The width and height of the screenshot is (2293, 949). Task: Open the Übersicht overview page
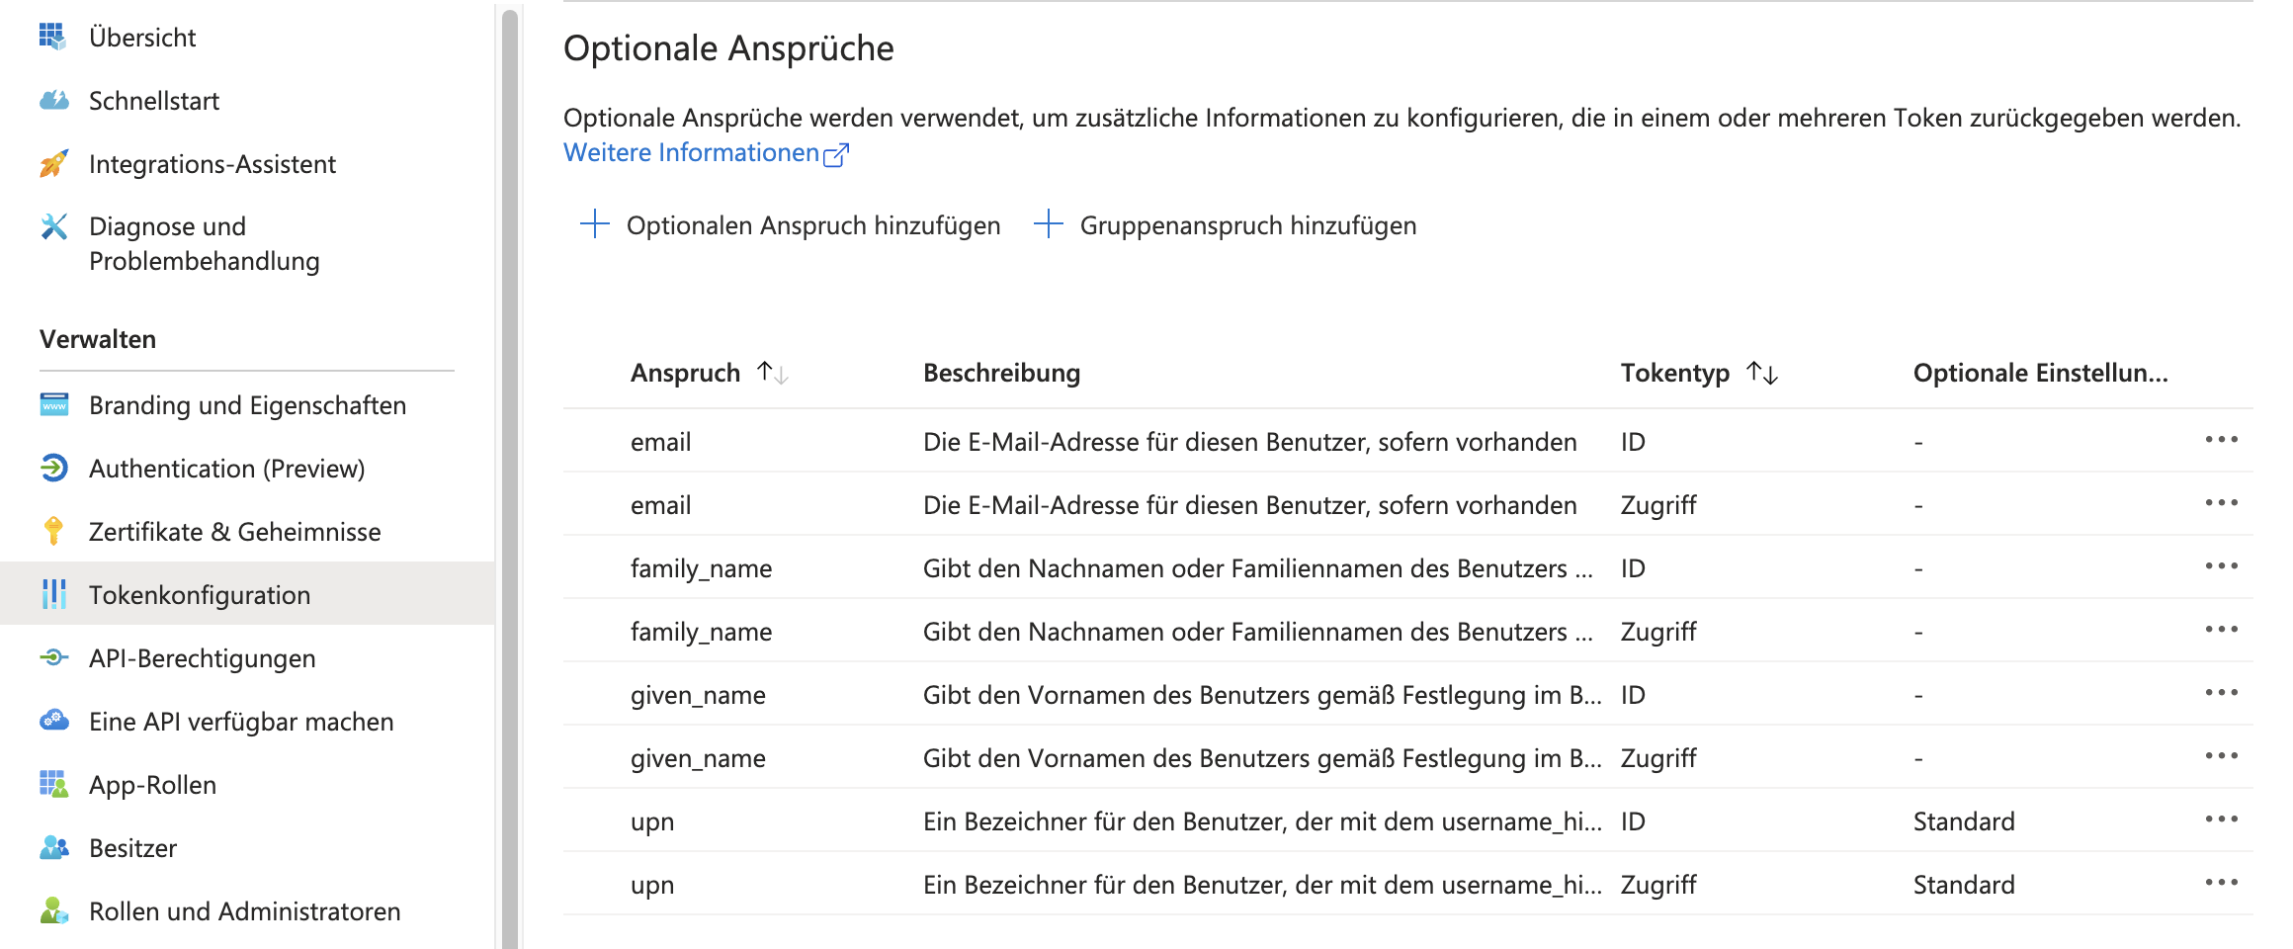coord(141,37)
